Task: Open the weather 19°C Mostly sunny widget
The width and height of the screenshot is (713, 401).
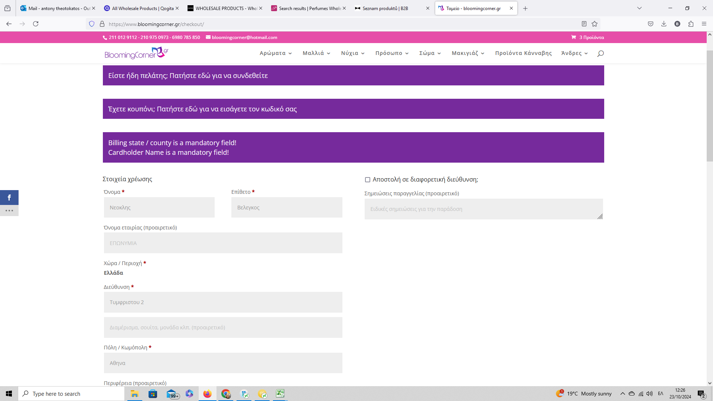Action: [584, 394]
